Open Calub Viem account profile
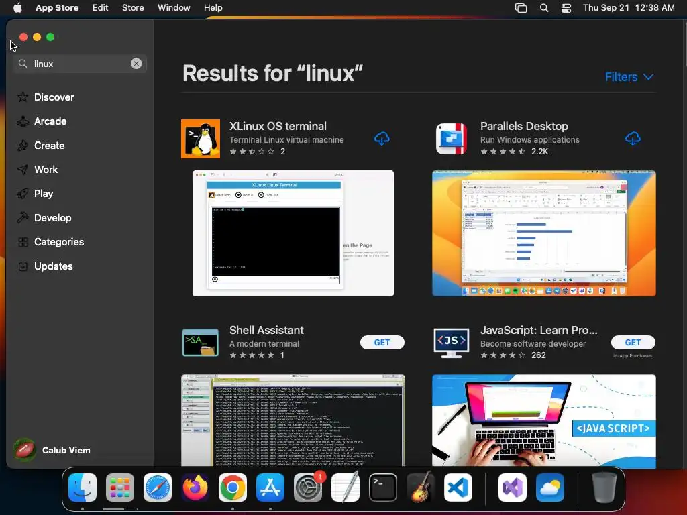This screenshot has width=687, height=515. click(52, 450)
